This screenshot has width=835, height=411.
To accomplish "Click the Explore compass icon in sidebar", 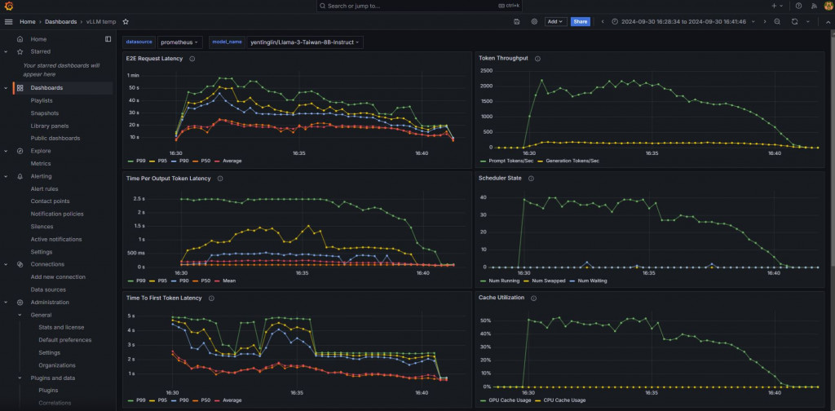I will (20, 151).
